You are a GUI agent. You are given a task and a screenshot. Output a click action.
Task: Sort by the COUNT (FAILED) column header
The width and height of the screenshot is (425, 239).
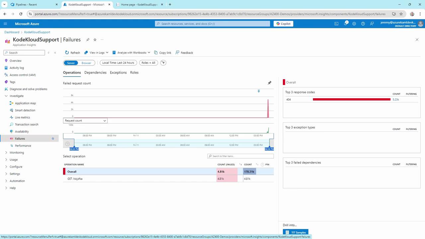(226, 165)
